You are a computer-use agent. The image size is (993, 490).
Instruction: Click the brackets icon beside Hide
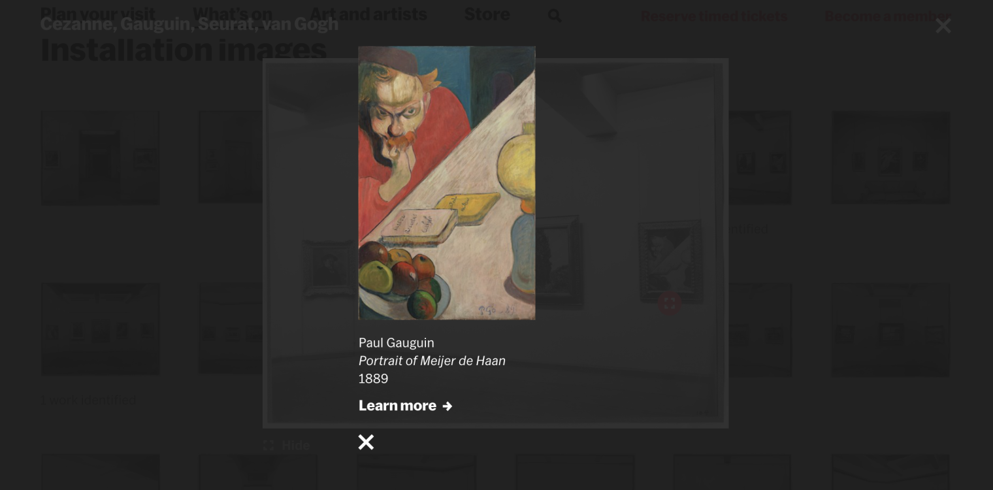[269, 446]
